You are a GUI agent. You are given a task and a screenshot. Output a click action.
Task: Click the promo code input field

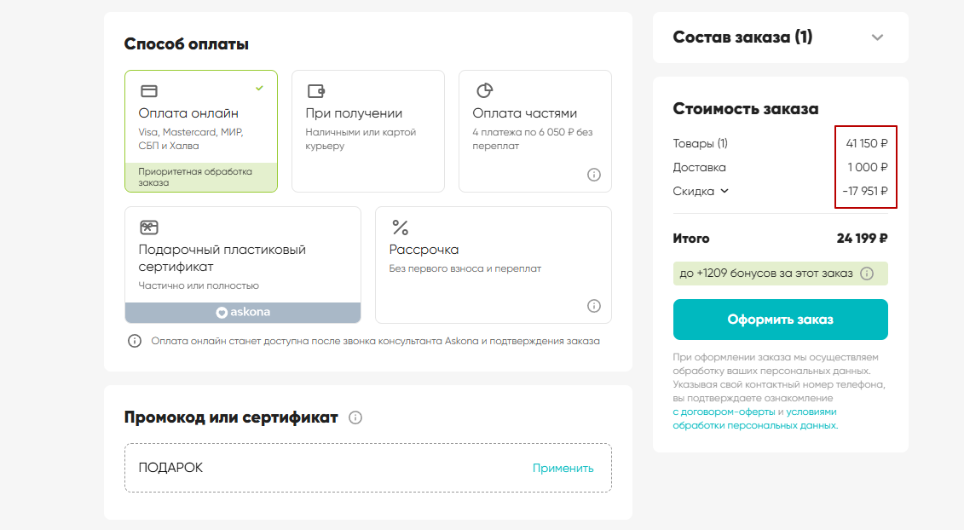click(x=324, y=468)
